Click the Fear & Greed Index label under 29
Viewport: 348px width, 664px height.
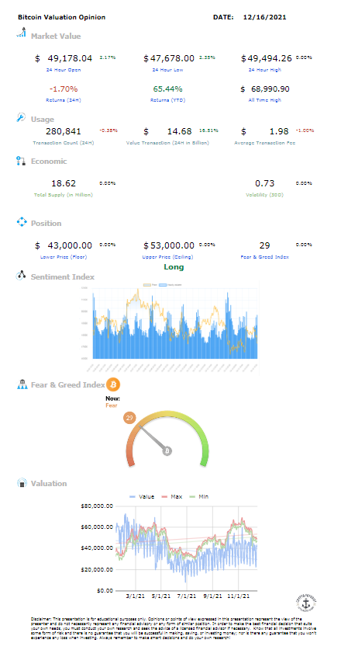click(x=264, y=257)
